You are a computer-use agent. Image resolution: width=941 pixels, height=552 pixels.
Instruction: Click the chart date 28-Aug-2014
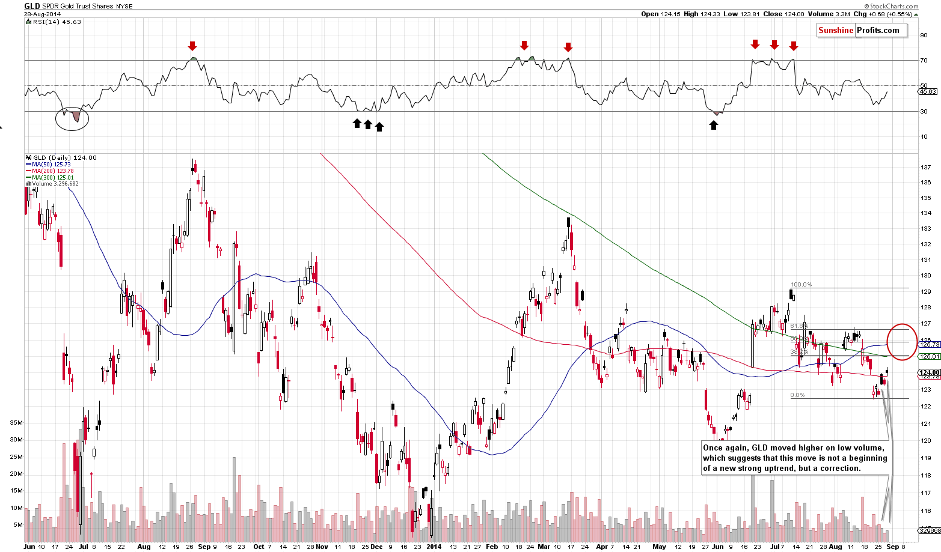41,14
